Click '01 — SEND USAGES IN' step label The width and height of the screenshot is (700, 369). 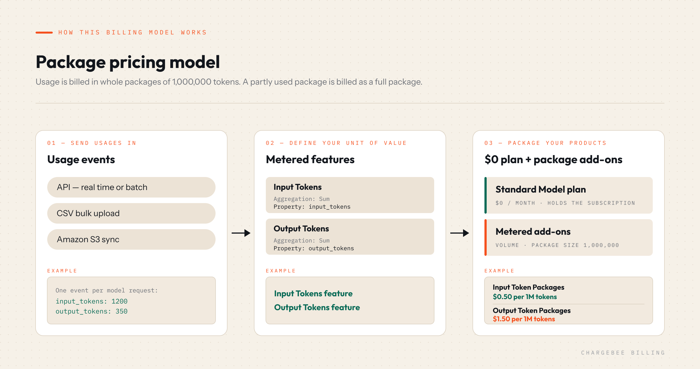point(92,143)
